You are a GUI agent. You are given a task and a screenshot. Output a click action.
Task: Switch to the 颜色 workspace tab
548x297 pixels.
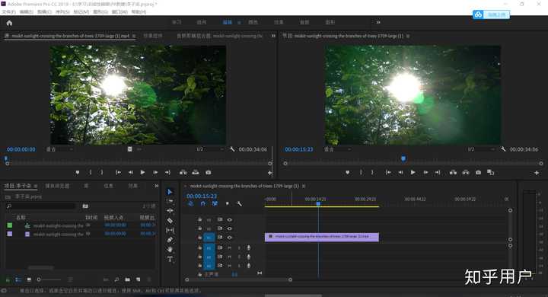click(253, 22)
